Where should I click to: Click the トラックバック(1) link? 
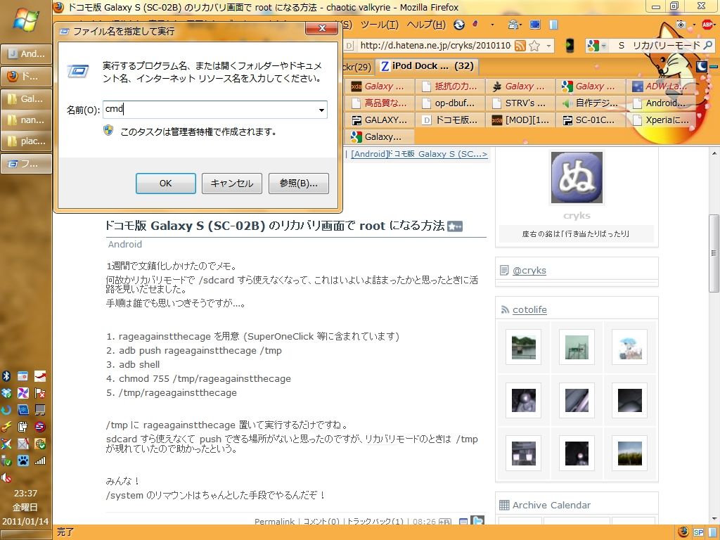375,521
